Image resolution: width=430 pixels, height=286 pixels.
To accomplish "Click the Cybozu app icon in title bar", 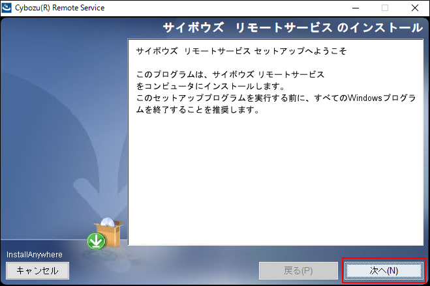I will (7, 8).
